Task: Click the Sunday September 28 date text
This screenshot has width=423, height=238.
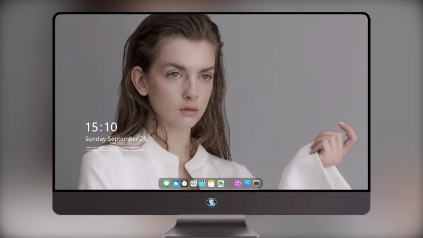Action: tap(116, 139)
